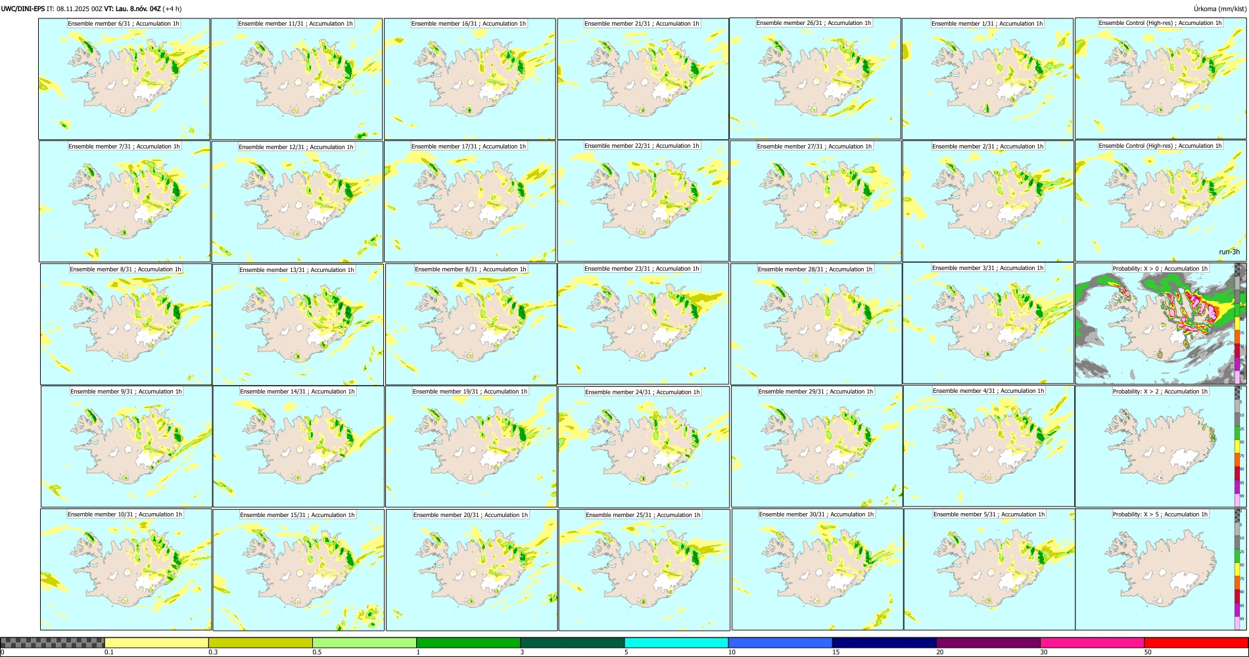Open the Ensemble member 25/31 map panel
Screen dimensions: 1249x657
tap(644, 570)
